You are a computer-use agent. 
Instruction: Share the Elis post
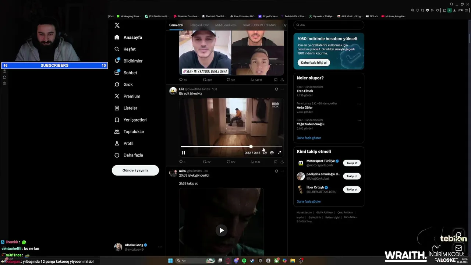282,162
